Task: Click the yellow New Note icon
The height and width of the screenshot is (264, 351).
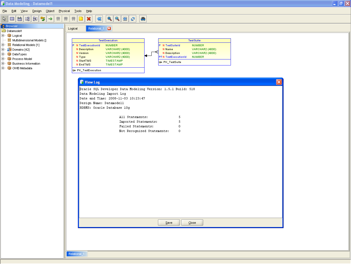Action: (x=81, y=19)
